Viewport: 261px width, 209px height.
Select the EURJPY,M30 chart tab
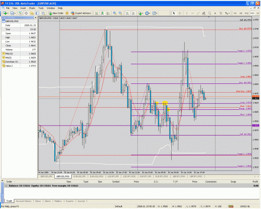click(x=162, y=176)
